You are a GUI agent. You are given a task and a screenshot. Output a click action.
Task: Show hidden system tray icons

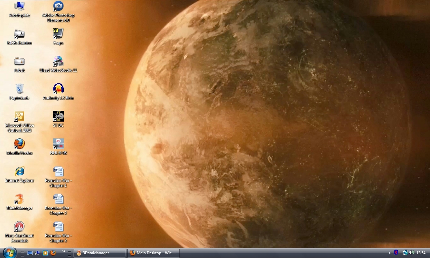[x=390, y=253]
